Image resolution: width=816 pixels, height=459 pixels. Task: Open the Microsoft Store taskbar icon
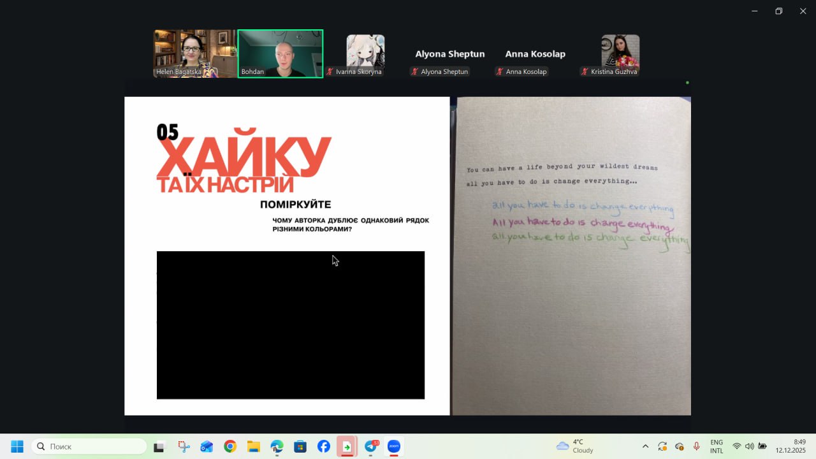click(x=300, y=446)
